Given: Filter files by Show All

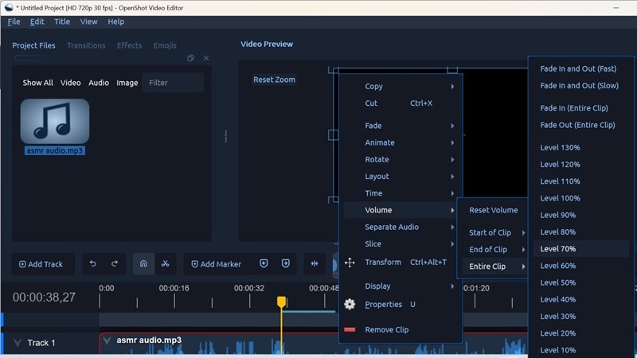Looking at the screenshot, I should (x=37, y=83).
